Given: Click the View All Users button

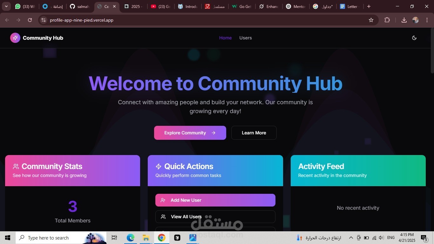Looking at the screenshot, I should 215,217.
